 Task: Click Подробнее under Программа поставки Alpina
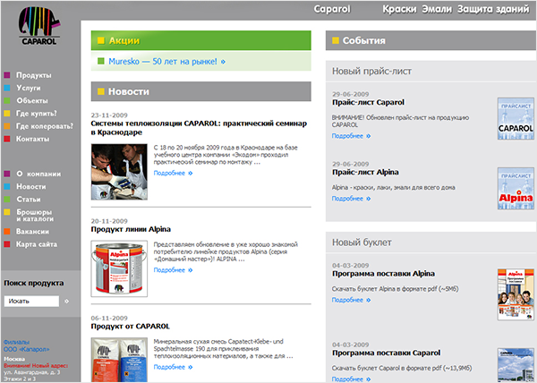(351, 300)
